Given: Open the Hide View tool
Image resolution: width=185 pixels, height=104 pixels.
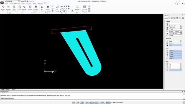Looking at the screenshot, I should click(42, 8).
